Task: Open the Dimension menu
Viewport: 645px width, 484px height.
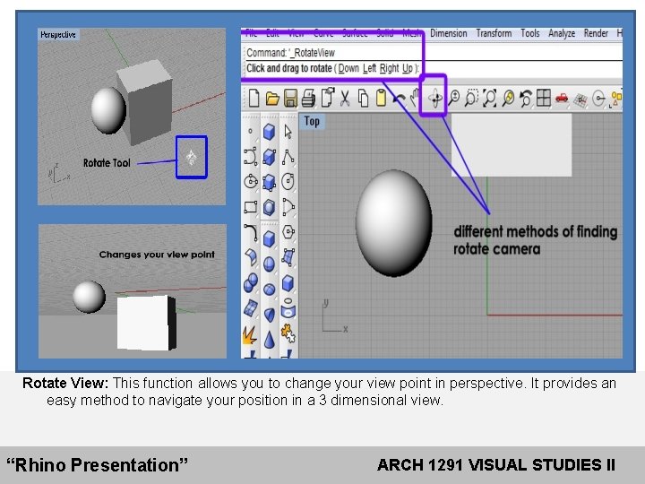Action: pos(449,33)
